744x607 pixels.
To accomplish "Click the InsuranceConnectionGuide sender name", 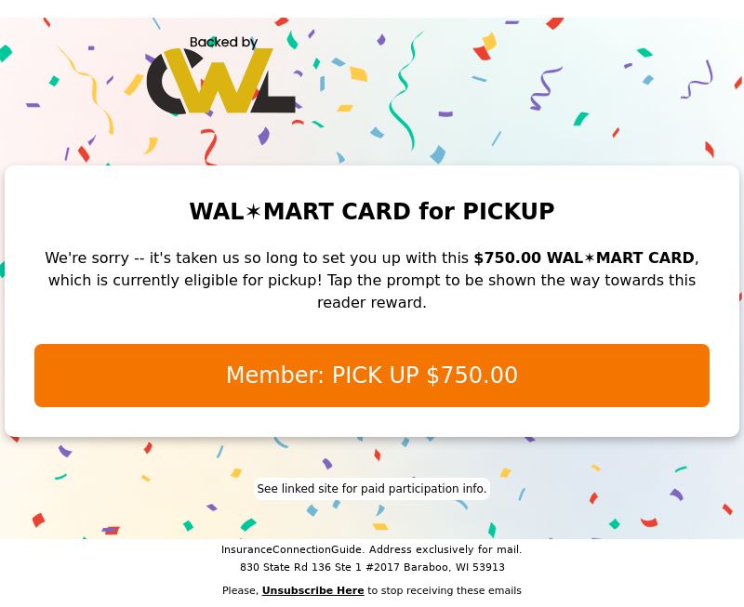I will pyautogui.click(x=293, y=549).
